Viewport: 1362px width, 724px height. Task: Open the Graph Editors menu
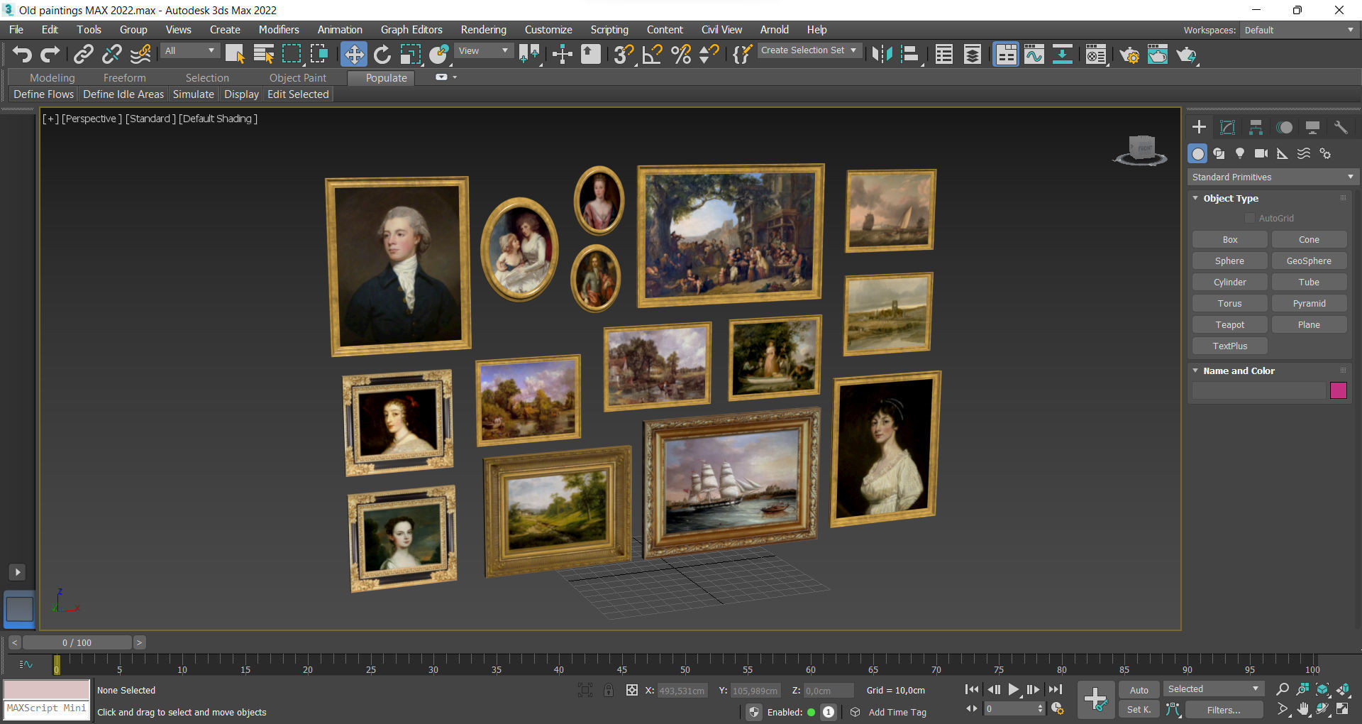pyautogui.click(x=411, y=30)
